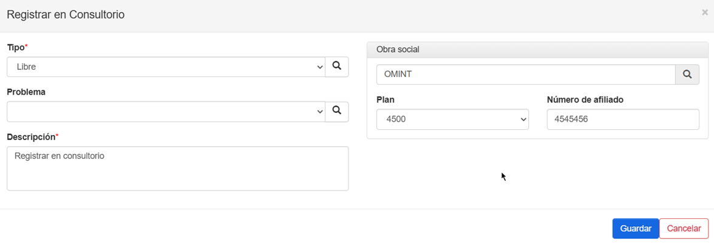Click the Tipo field label
The image size is (714, 245).
(17, 47)
